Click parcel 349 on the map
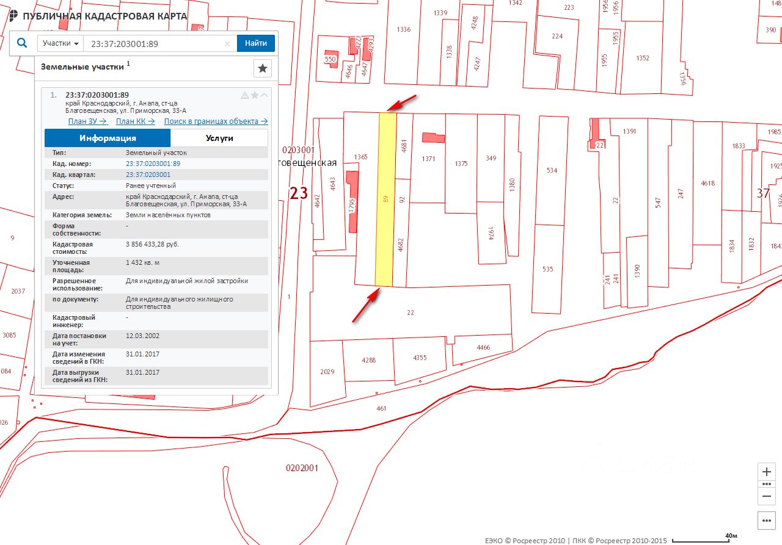The height and width of the screenshot is (545, 782). pyautogui.click(x=491, y=158)
